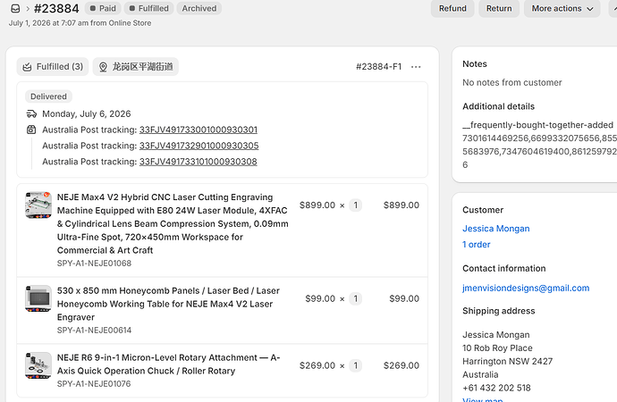Click NEJE Max4 V2 Hybrid CNC product title

[x=173, y=223]
